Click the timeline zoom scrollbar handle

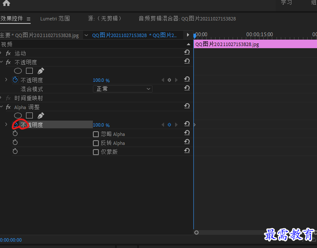coord(196,232)
